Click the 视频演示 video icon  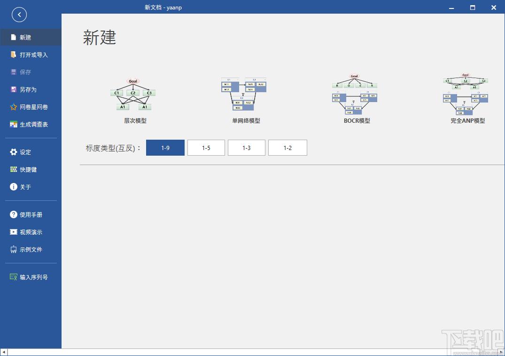[x=13, y=232]
